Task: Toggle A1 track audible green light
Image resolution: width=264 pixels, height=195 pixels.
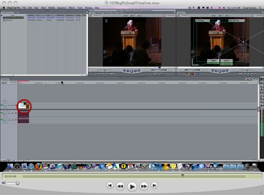Action: point(2,113)
